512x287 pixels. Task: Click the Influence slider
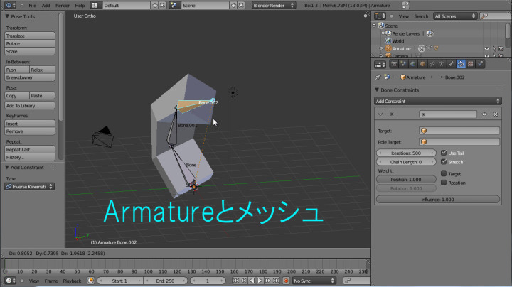point(438,200)
